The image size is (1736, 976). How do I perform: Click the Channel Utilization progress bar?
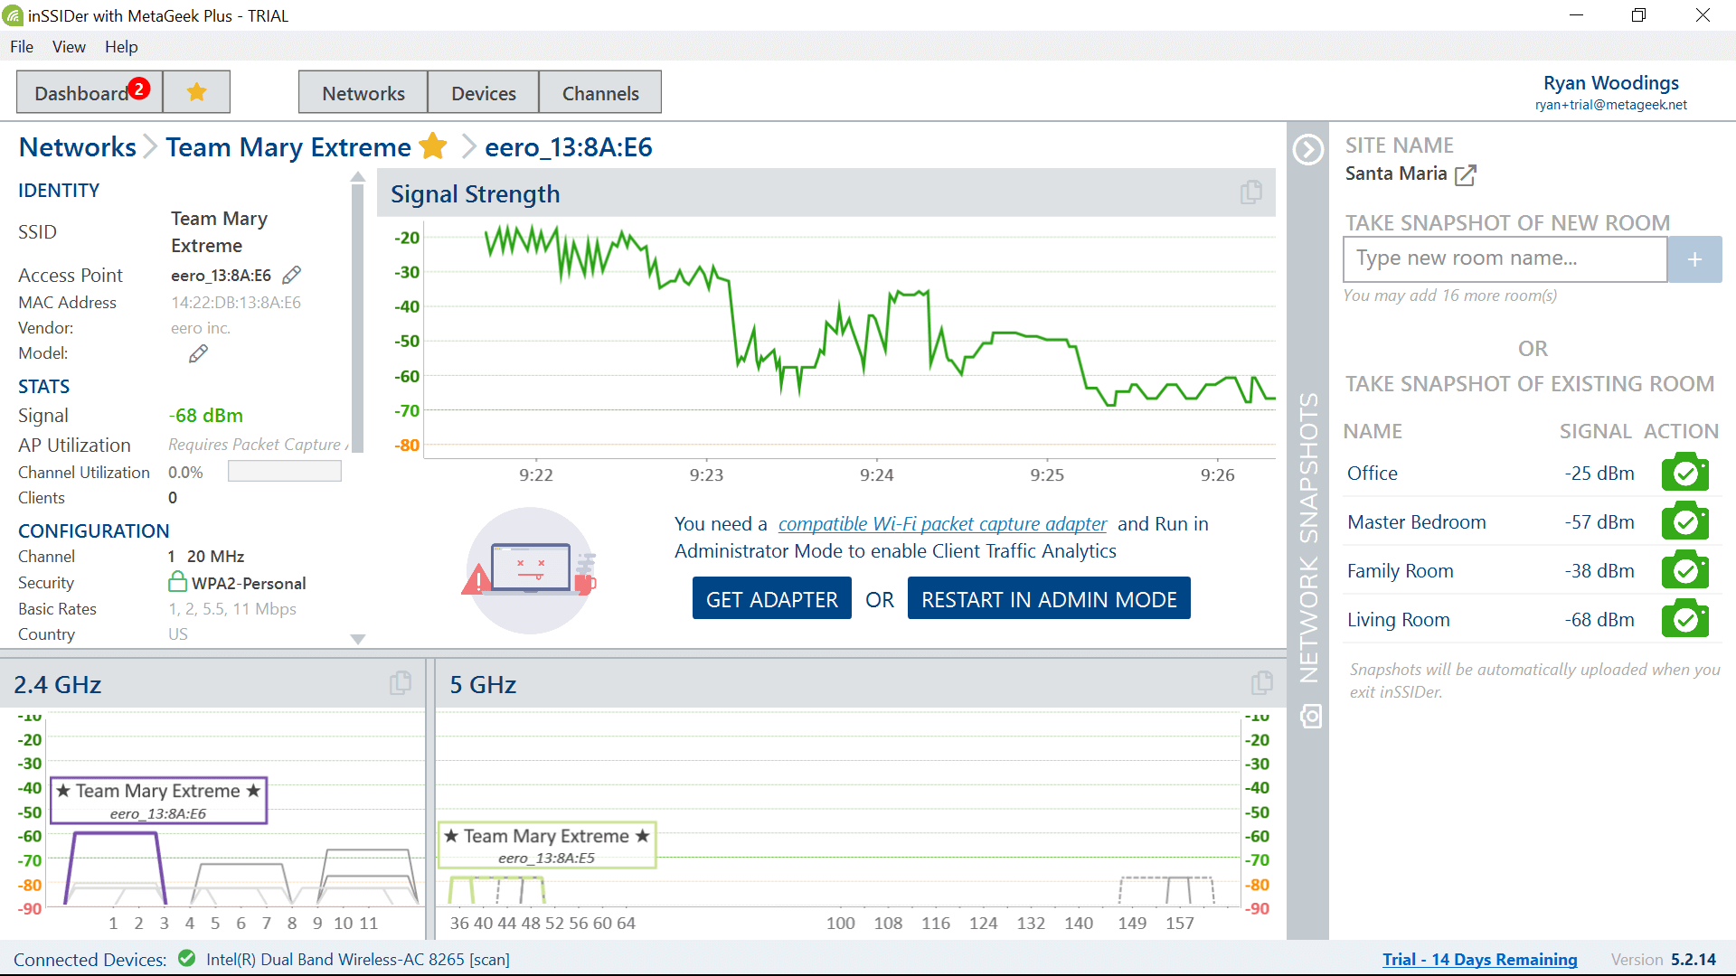pyautogui.click(x=284, y=472)
